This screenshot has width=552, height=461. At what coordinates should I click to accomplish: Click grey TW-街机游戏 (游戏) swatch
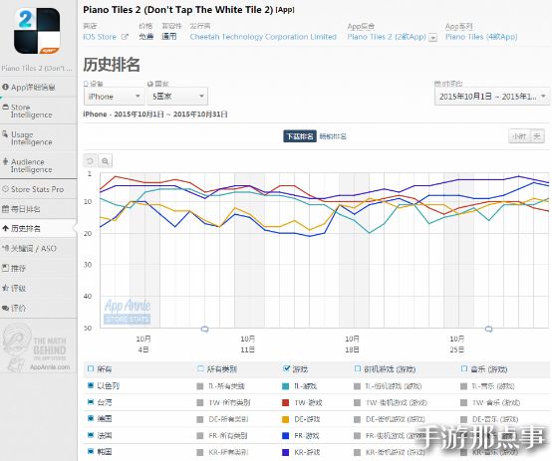358,402
